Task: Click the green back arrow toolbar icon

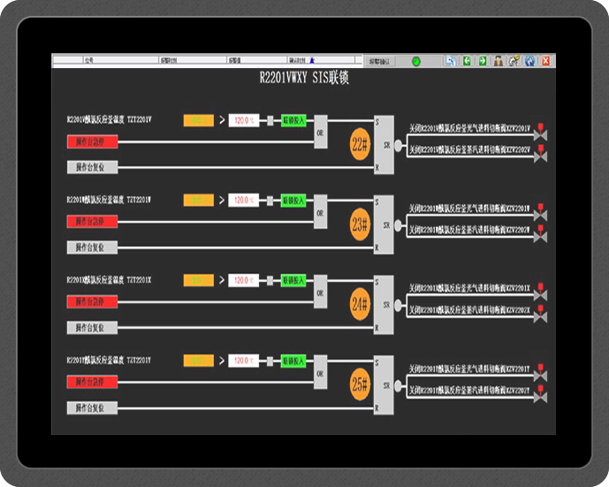Action: [x=467, y=61]
